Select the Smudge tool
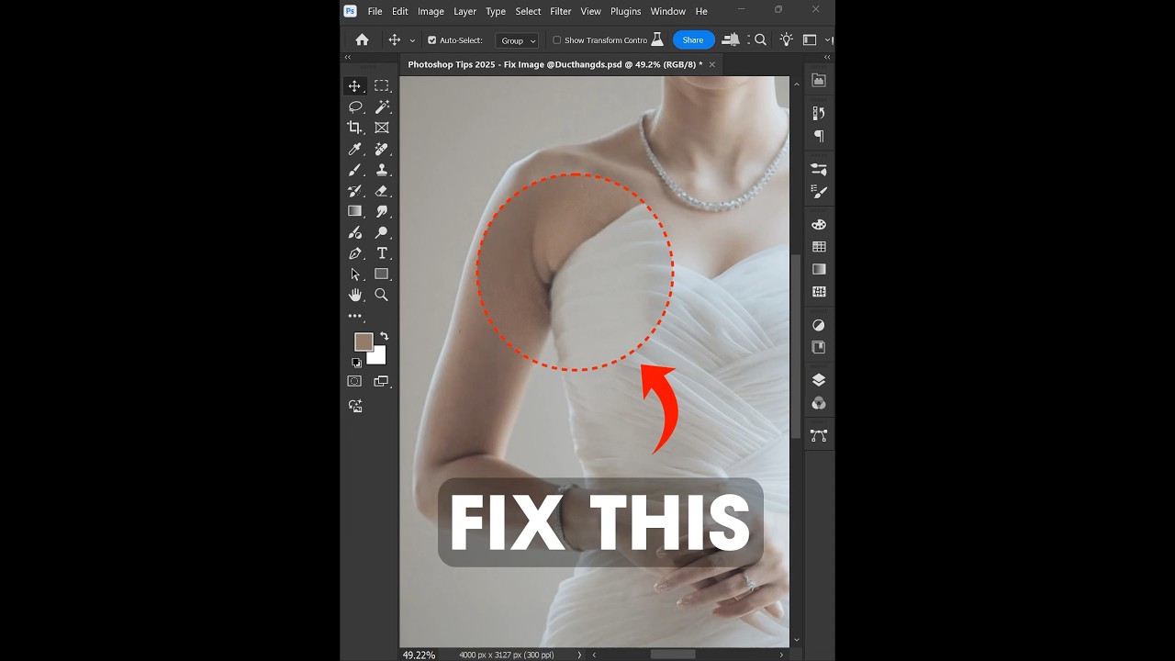The image size is (1175, 661). point(382,211)
